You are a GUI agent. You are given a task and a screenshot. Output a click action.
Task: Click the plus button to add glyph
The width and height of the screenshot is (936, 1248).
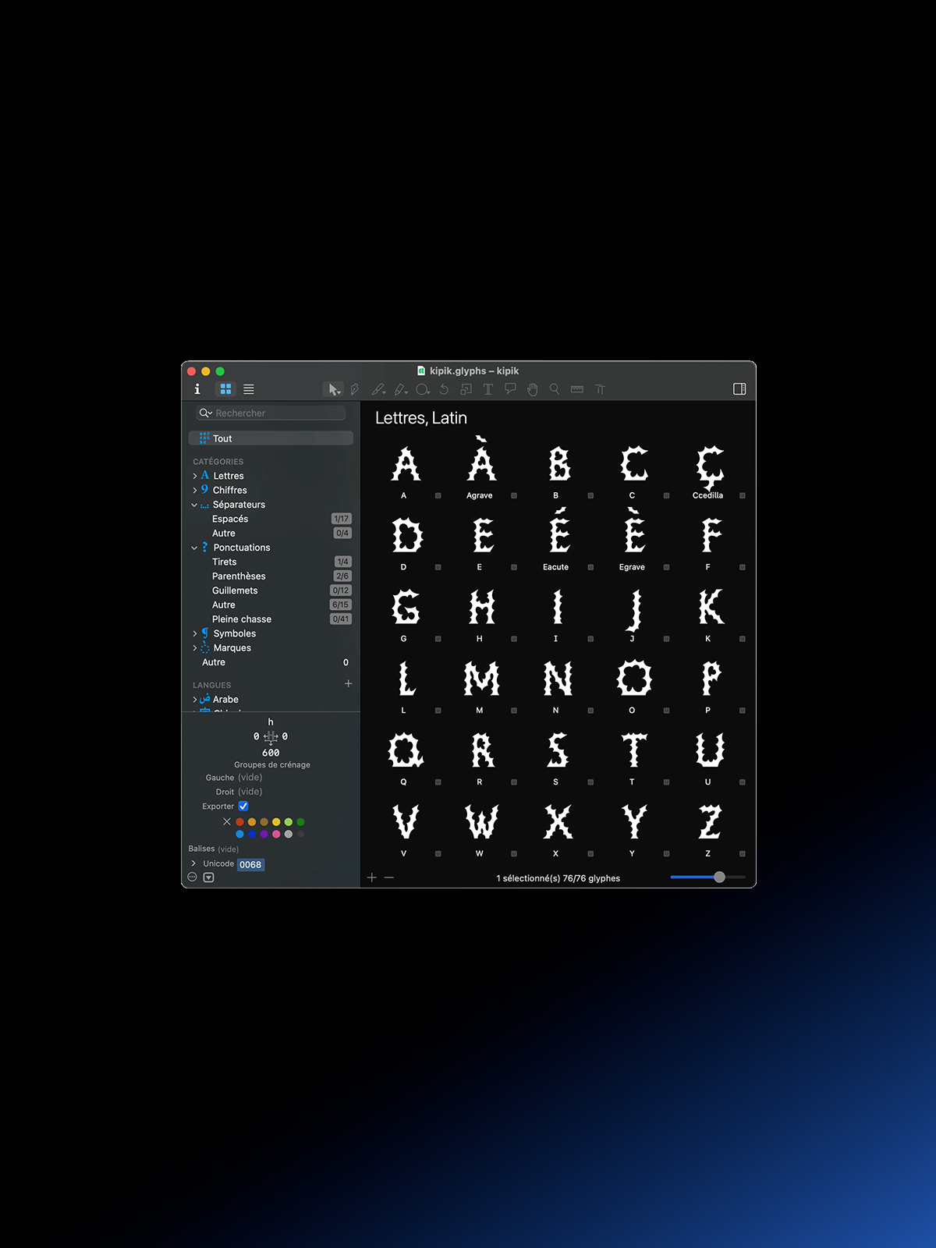click(372, 877)
